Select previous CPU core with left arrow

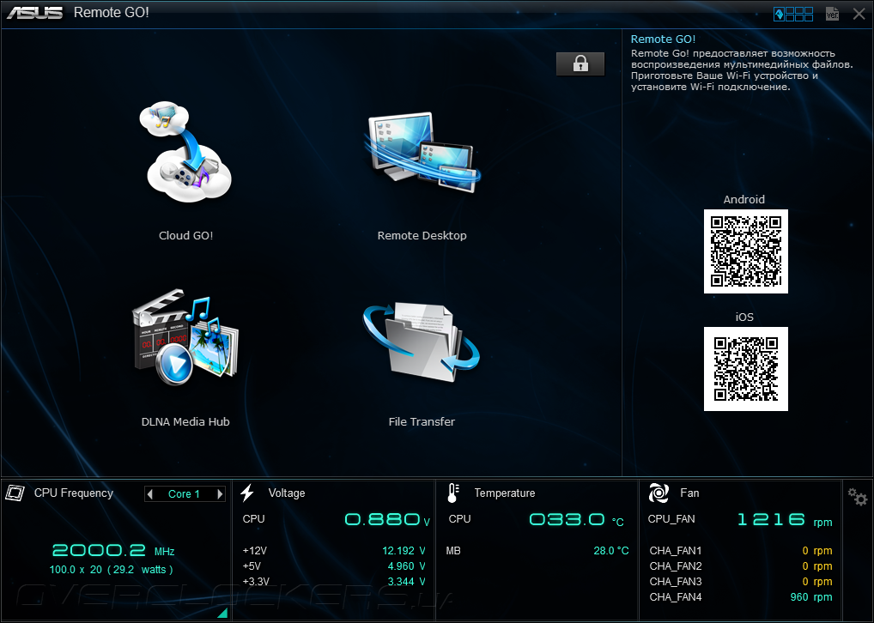point(149,493)
